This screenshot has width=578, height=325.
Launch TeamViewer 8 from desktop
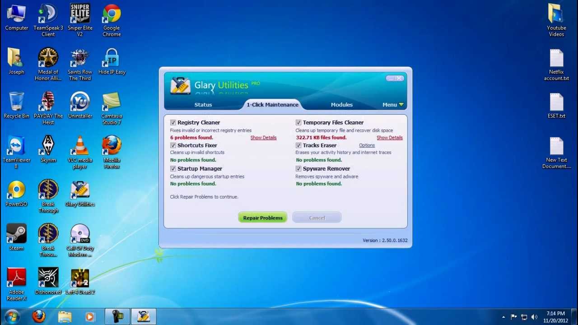(16, 152)
